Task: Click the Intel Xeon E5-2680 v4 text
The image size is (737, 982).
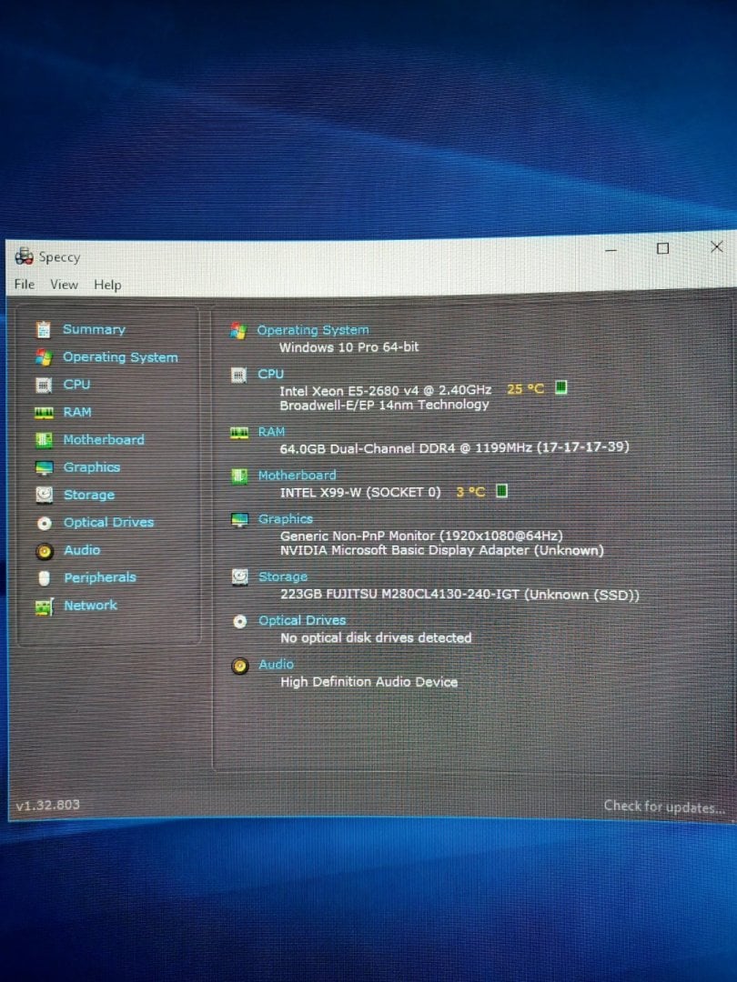Action: [x=386, y=390]
